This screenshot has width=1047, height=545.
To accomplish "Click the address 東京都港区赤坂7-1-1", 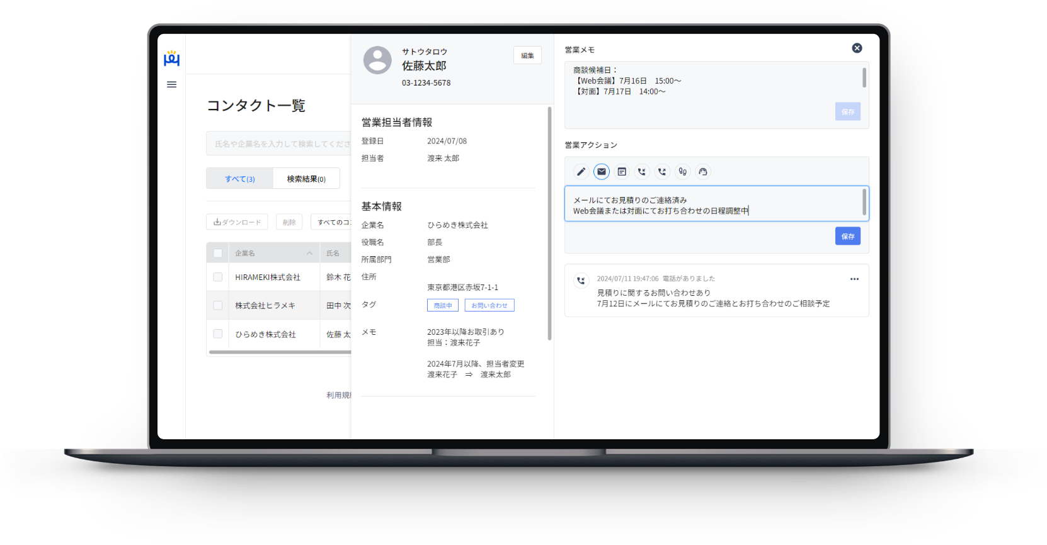I will click(462, 287).
